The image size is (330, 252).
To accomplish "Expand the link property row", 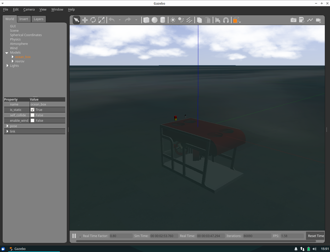I will (x=7, y=131).
